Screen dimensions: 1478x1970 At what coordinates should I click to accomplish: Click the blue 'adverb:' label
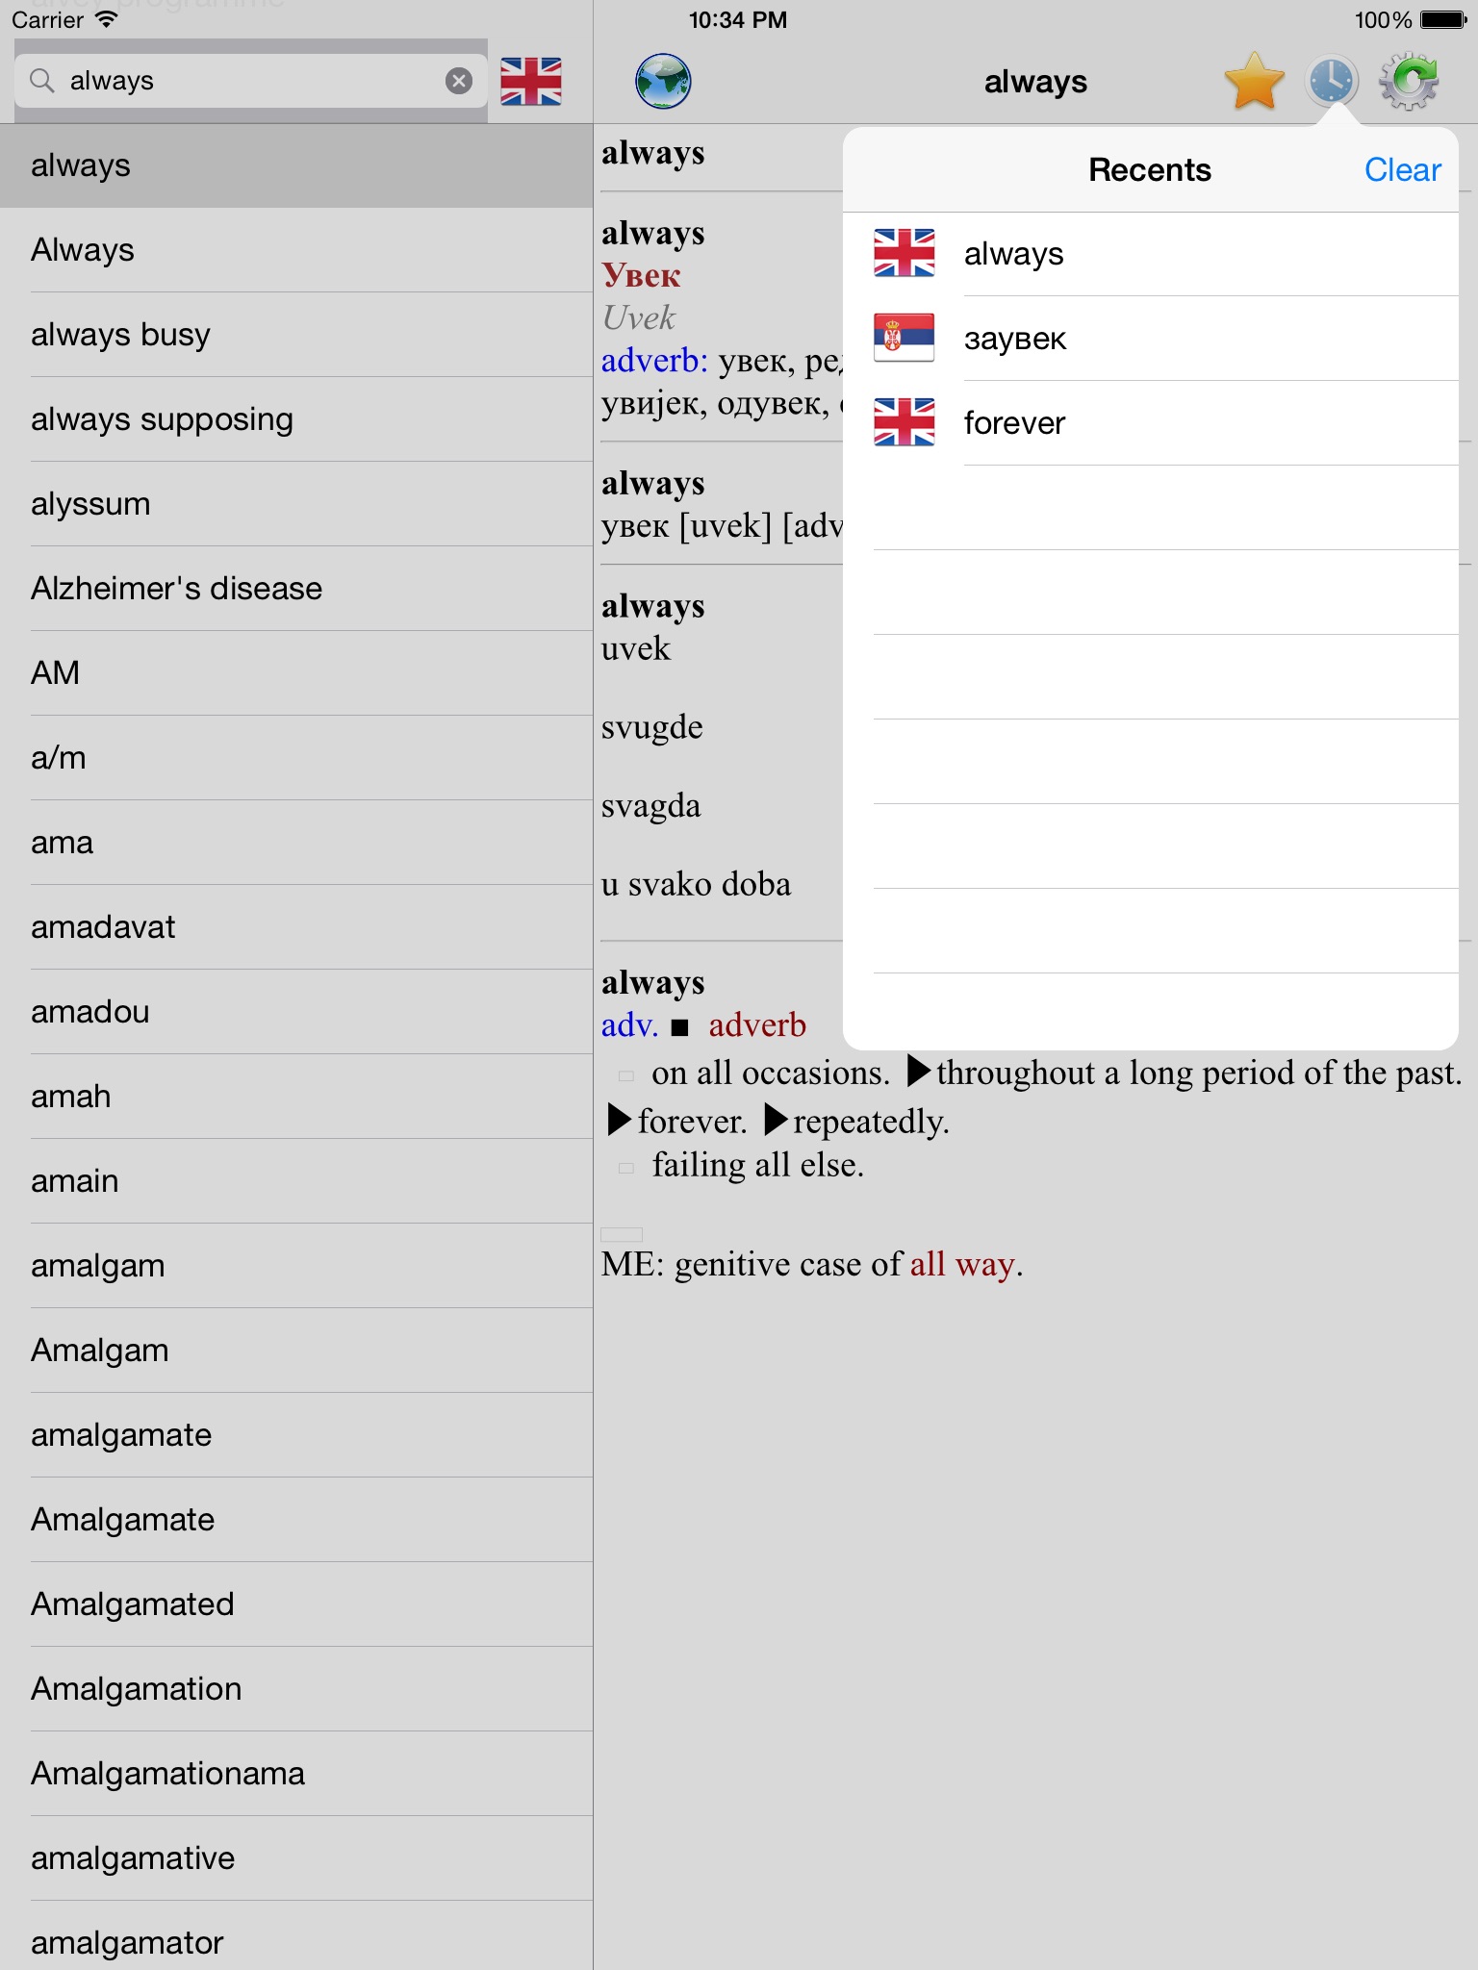(x=654, y=361)
